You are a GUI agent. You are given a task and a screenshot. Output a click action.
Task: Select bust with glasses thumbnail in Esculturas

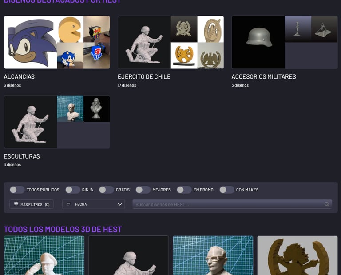[70, 108]
